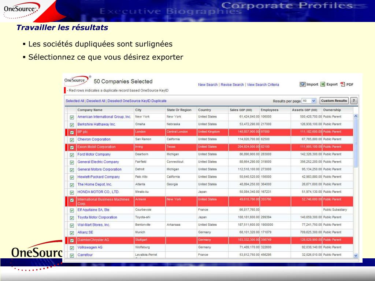Sort by Company Name column header
Image resolution: width=375 pixels, height=281 pixels.
click(90, 110)
